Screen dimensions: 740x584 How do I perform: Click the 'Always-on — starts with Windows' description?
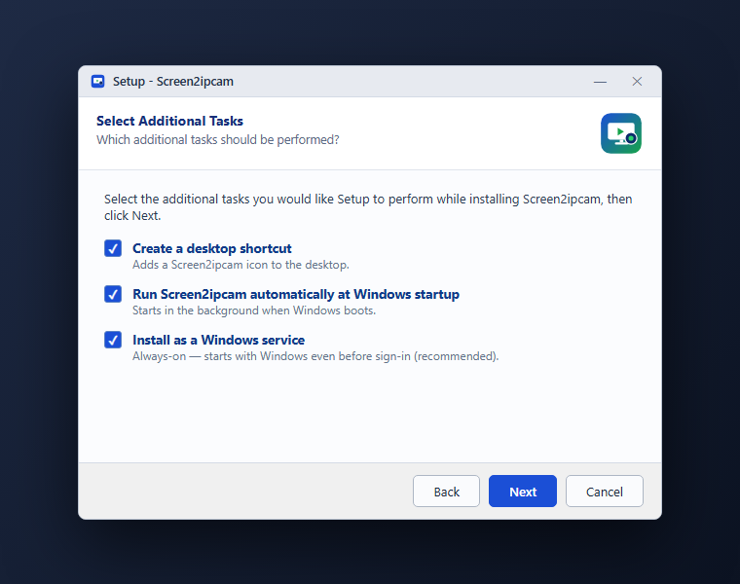pyautogui.click(x=315, y=356)
